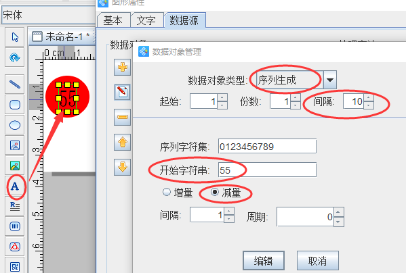The height and width of the screenshot is (273, 406).
Task: Click the remove data object minus icon
Action: click(122, 117)
